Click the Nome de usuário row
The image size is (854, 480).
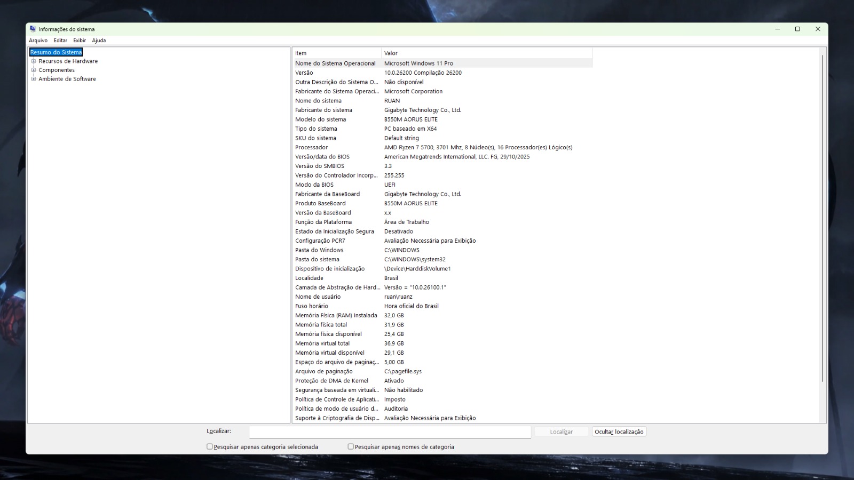pyautogui.click(x=442, y=297)
